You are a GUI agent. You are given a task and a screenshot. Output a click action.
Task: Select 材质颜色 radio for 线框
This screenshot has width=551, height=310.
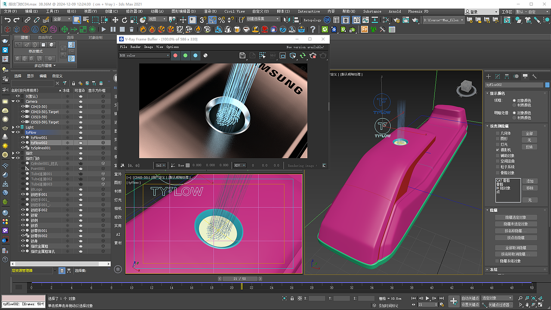point(514,105)
